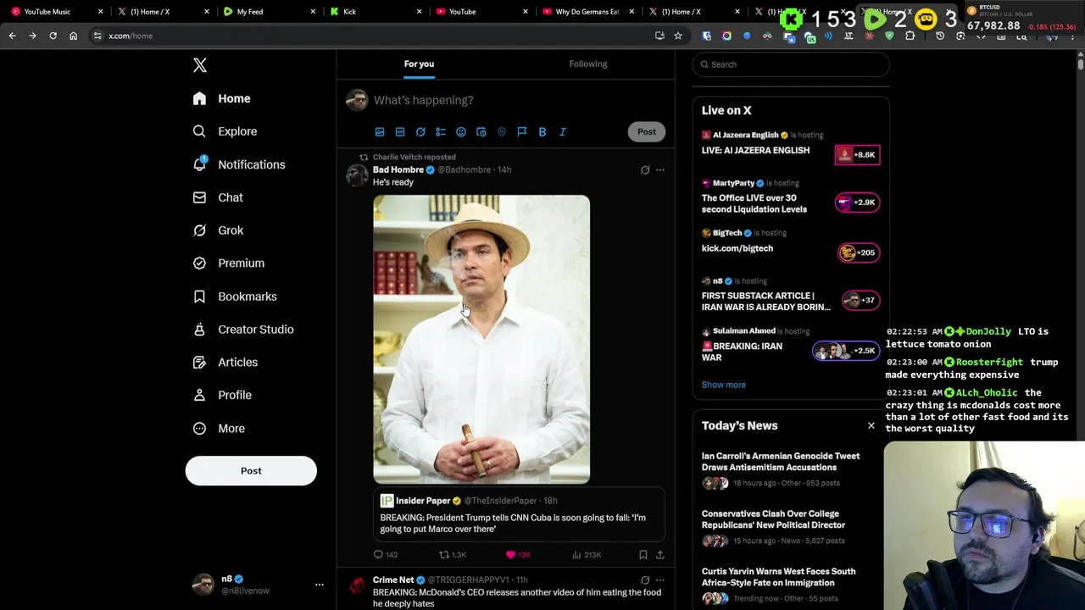Click the Grok icon on Bad Hombre's post
The image size is (1085, 610).
(645, 170)
